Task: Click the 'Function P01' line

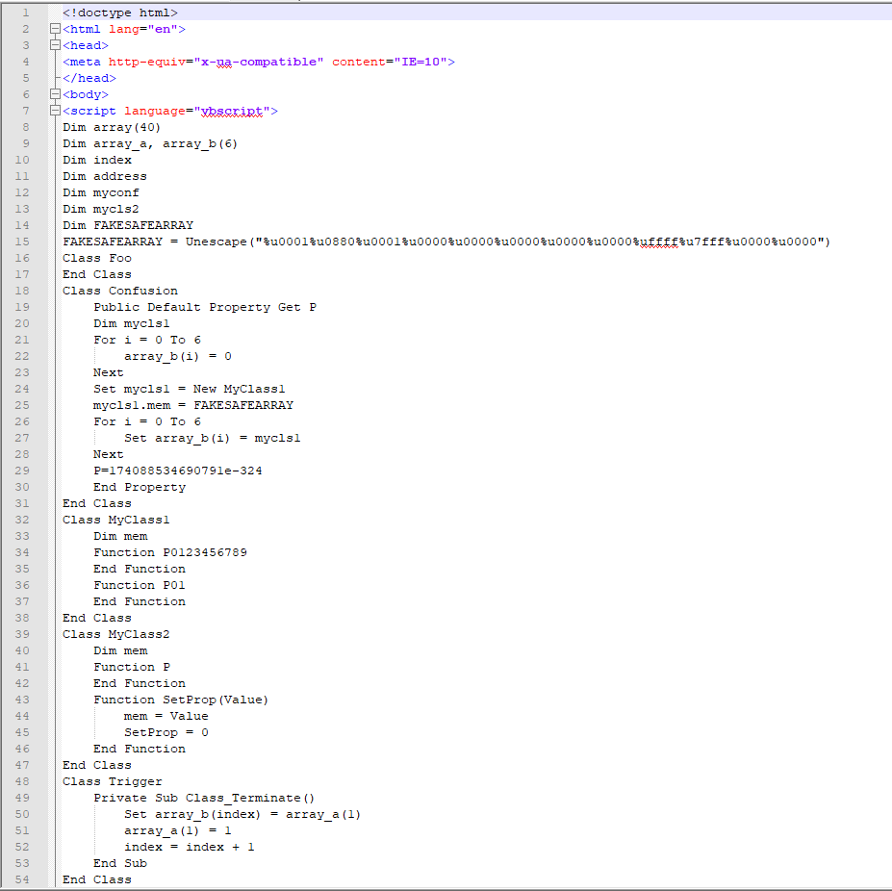Action: coord(140,585)
